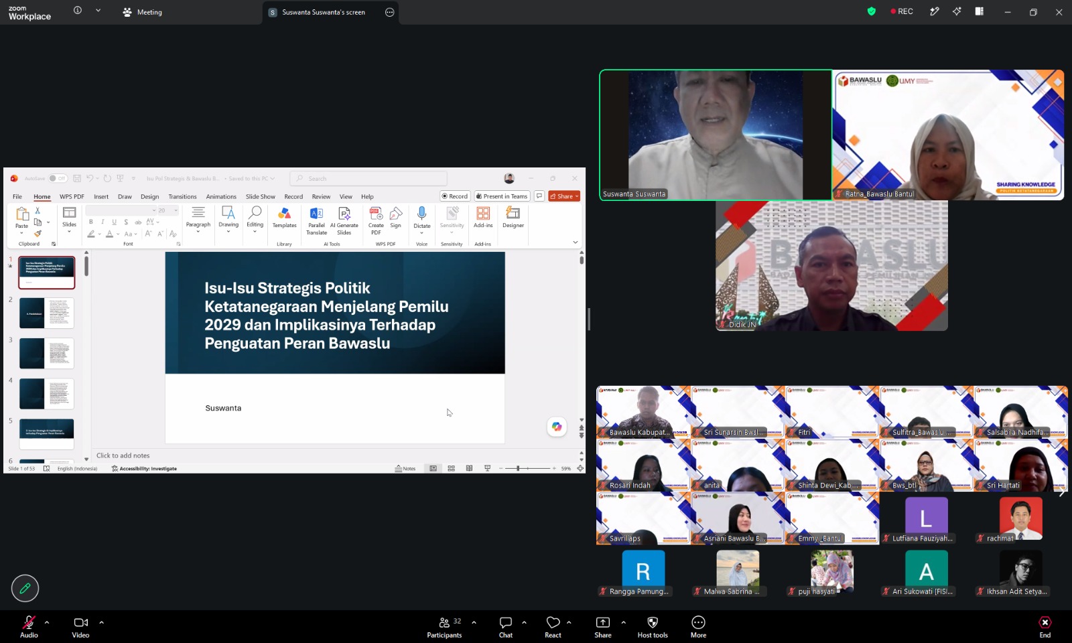
Task: Expand react options arrow
Action: (x=569, y=622)
